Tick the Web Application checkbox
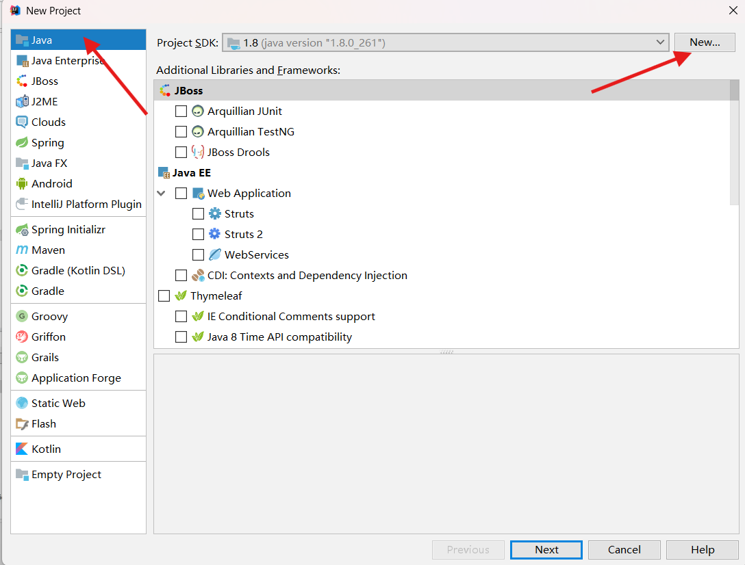The image size is (745, 565). point(181,194)
